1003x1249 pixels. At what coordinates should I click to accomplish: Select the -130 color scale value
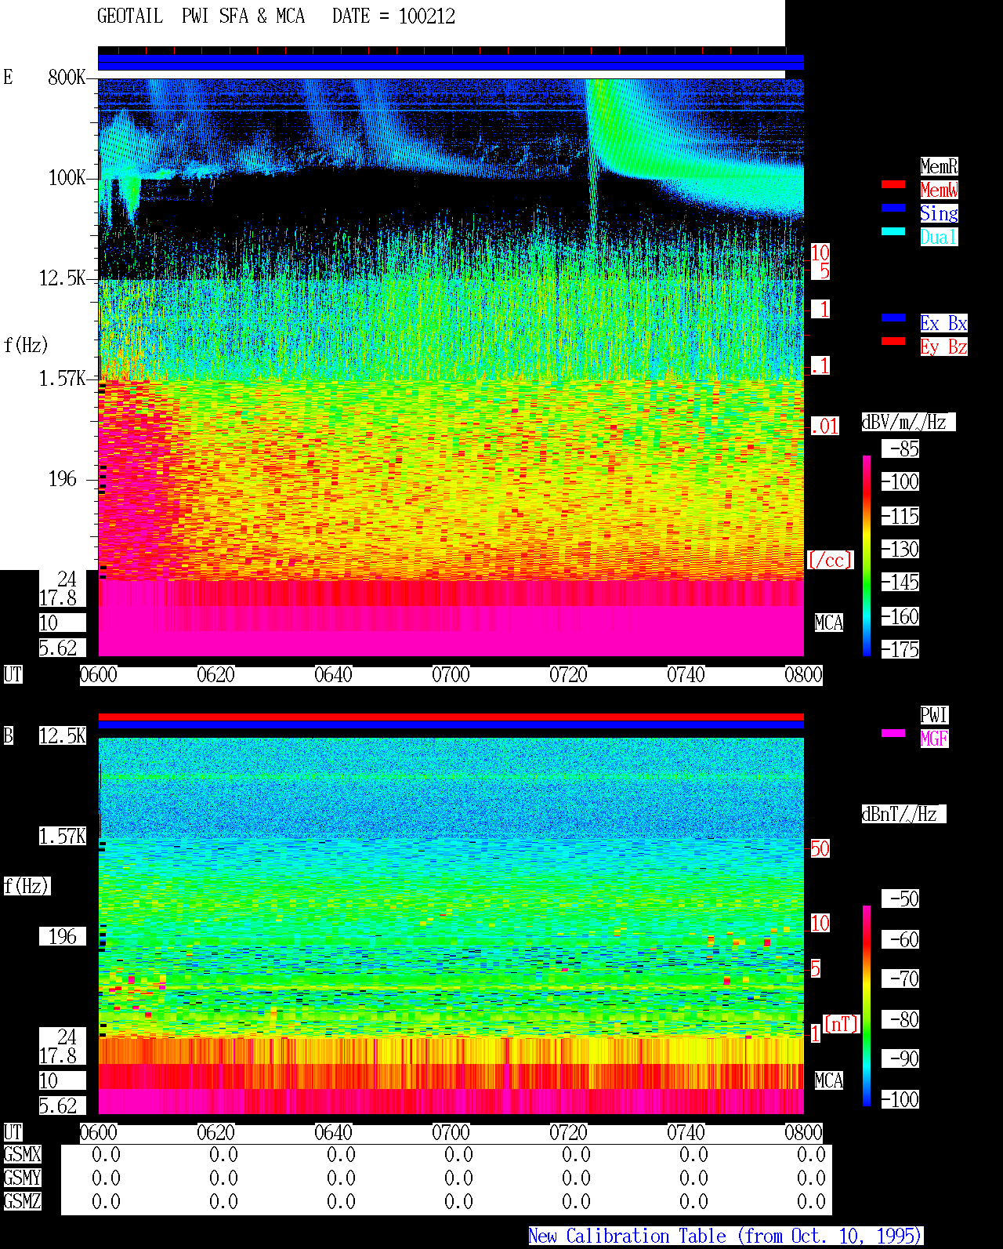click(901, 550)
